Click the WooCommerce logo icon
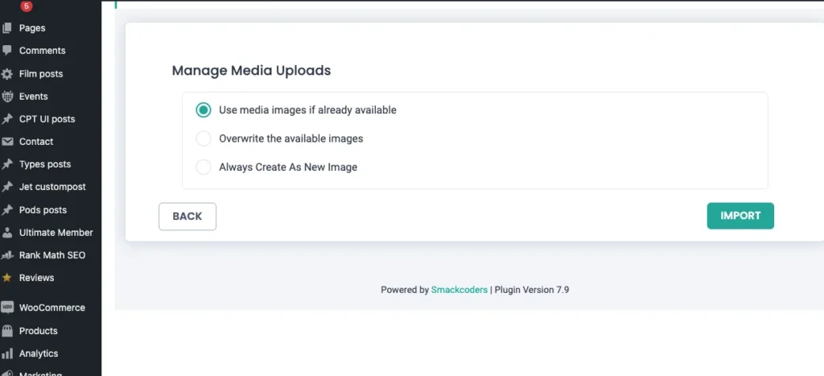The image size is (824, 376). (x=7, y=308)
